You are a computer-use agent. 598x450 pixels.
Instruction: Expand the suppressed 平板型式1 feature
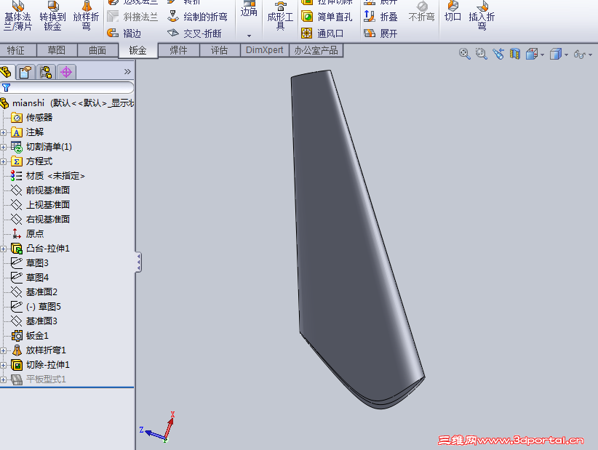point(4,380)
